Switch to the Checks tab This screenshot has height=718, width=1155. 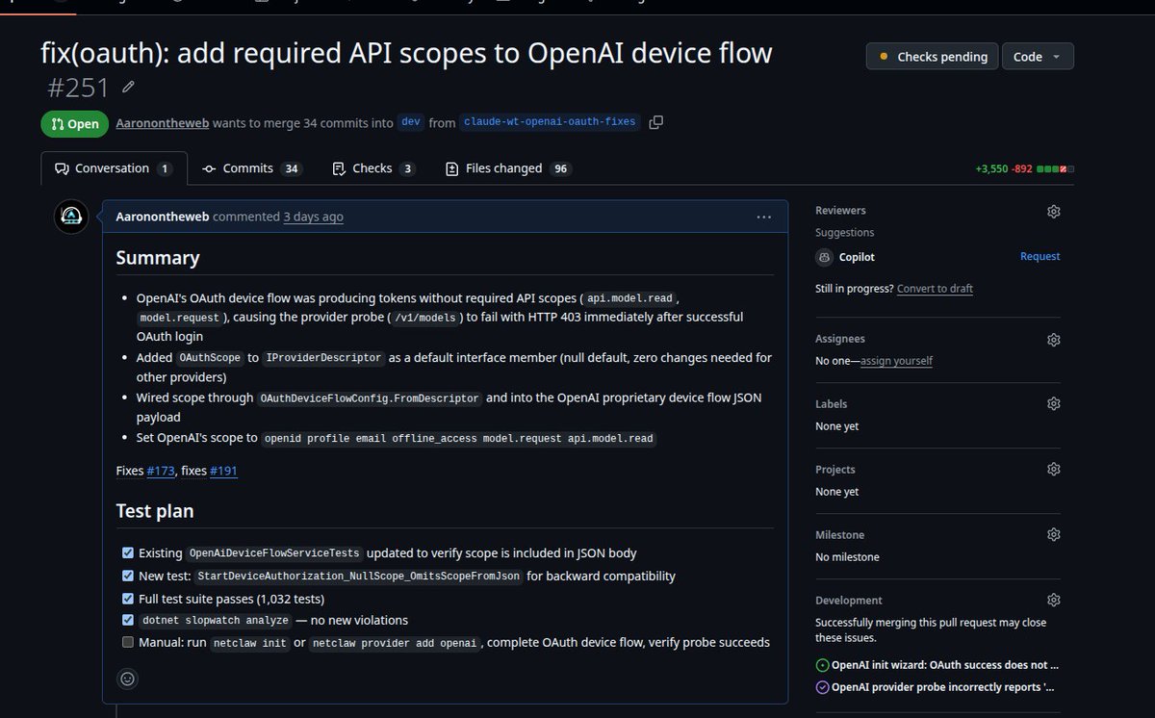373,168
